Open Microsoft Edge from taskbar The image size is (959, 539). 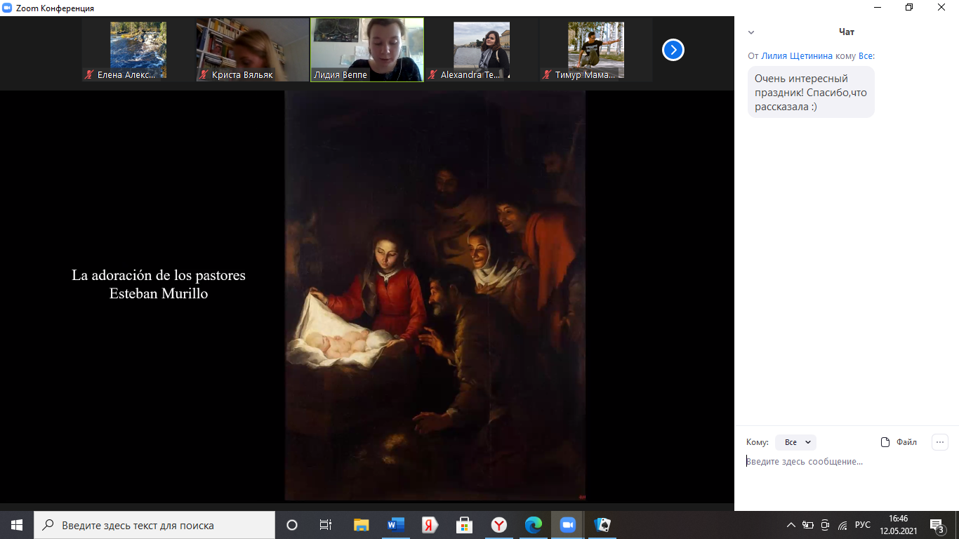point(533,525)
